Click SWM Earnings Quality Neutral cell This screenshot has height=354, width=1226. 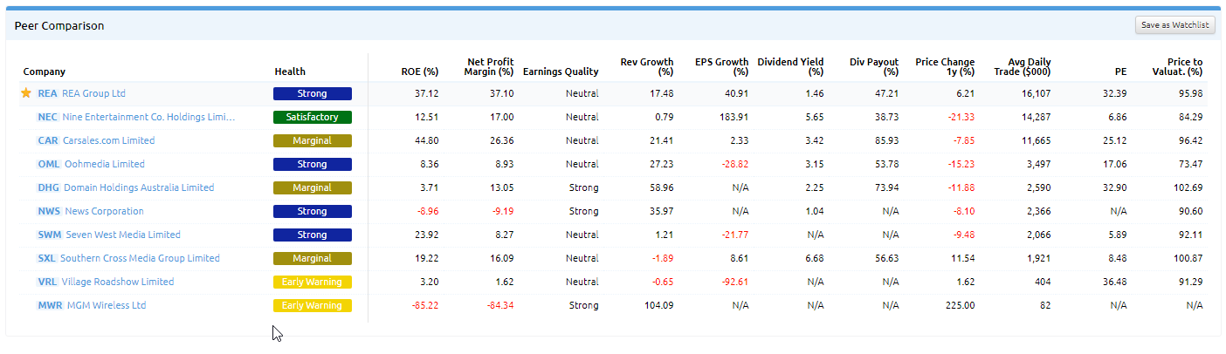coord(582,235)
